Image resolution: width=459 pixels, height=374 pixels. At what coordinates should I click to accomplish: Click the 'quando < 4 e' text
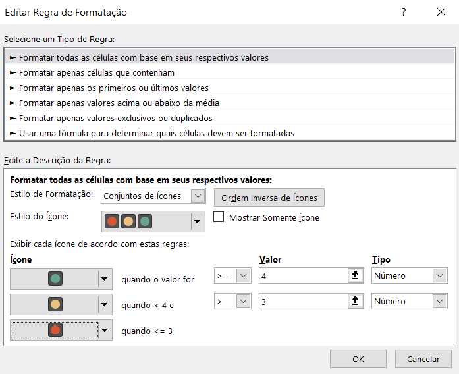click(x=148, y=306)
